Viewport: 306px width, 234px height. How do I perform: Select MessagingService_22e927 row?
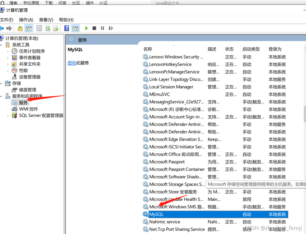[215, 102]
